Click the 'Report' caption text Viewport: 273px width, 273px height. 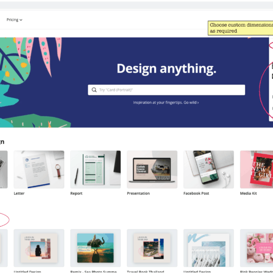pyautogui.click(x=76, y=193)
